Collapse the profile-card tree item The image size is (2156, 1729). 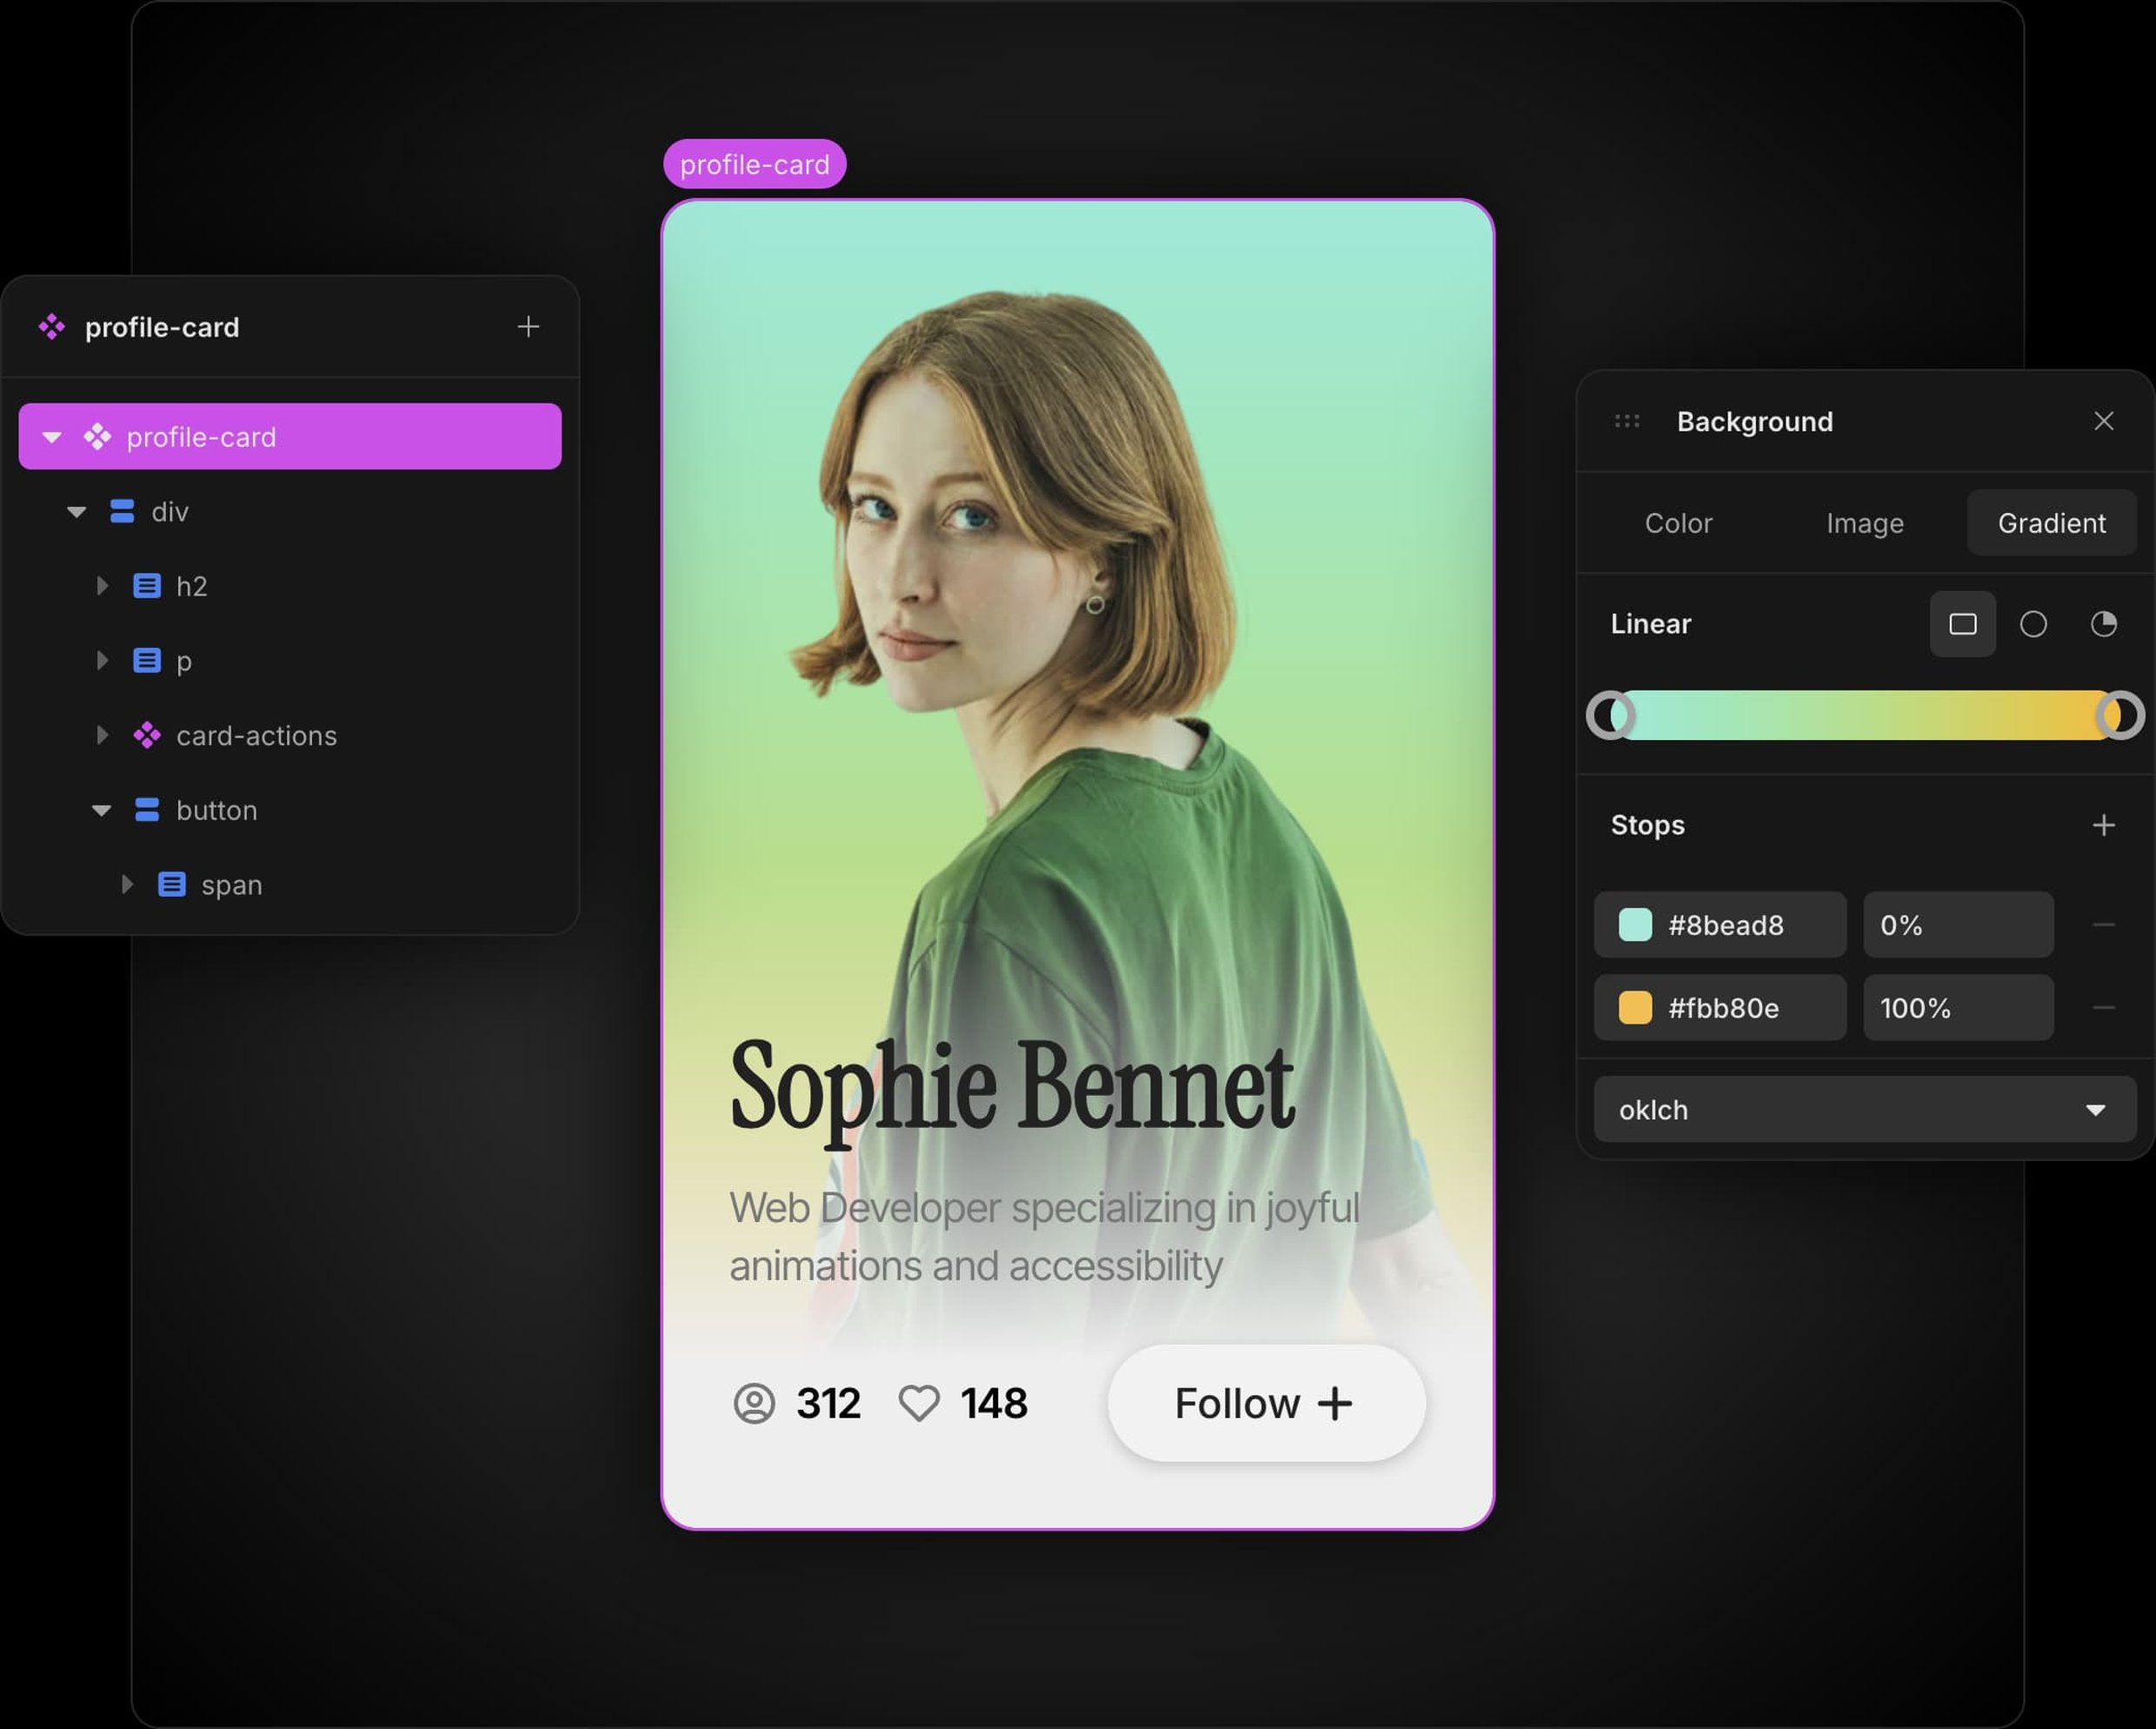pyautogui.click(x=52, y=437)
